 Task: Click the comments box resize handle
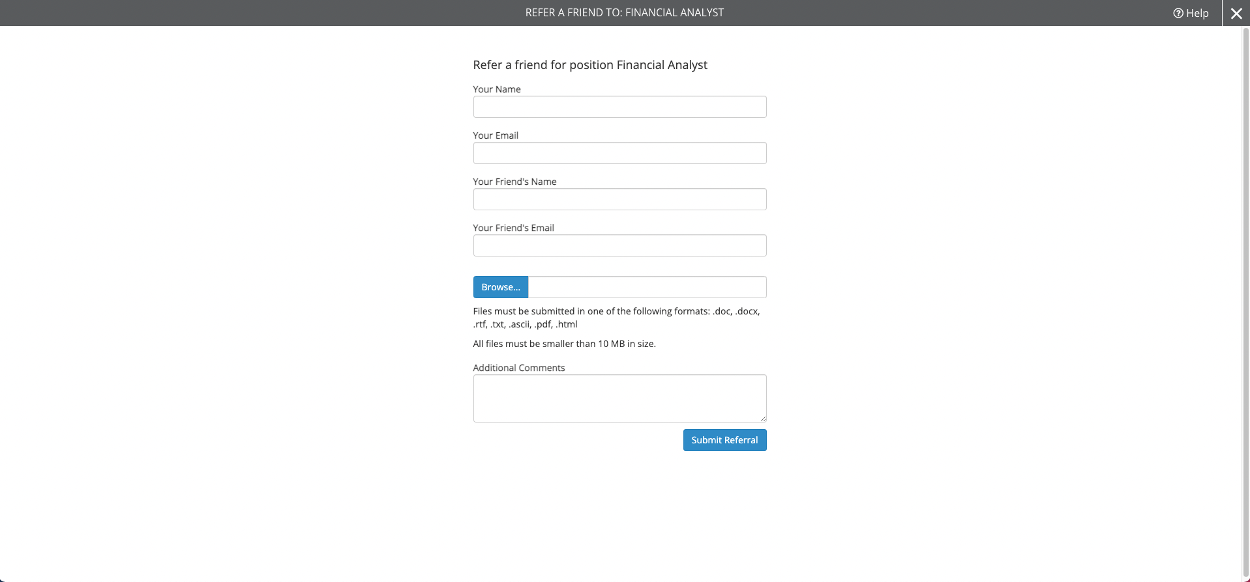[762, 418]
